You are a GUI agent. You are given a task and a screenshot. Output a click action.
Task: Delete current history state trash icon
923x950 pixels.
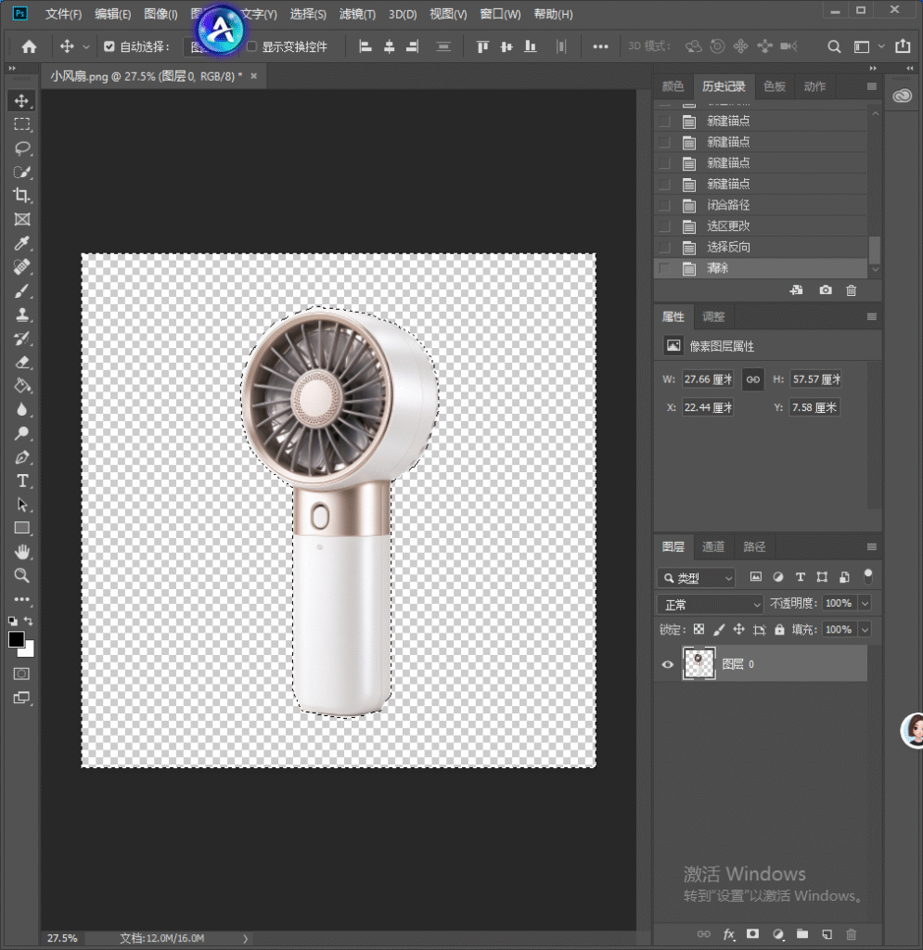(851, 290)
